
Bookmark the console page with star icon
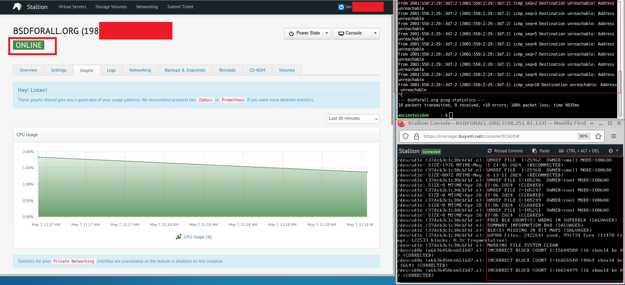click(x=598, y=136)
